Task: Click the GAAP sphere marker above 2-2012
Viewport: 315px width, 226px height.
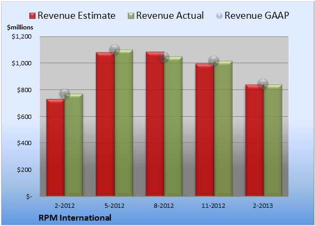Action: pyautogui.click(x=65, y=94)
